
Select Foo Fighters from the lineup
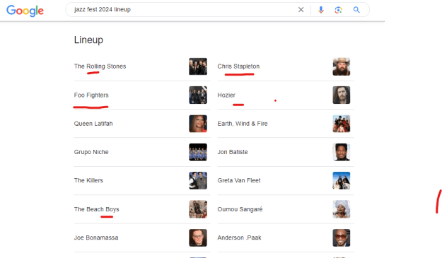click(141, 95)
